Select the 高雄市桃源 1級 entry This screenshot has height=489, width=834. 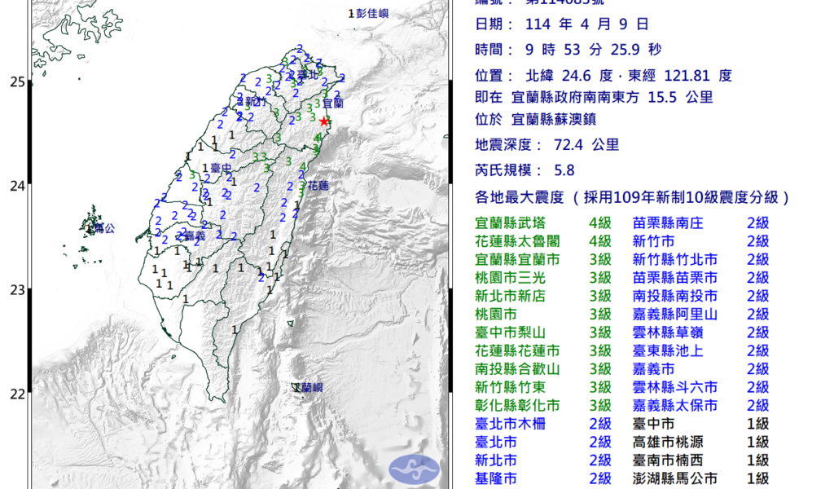click(669, 442)
